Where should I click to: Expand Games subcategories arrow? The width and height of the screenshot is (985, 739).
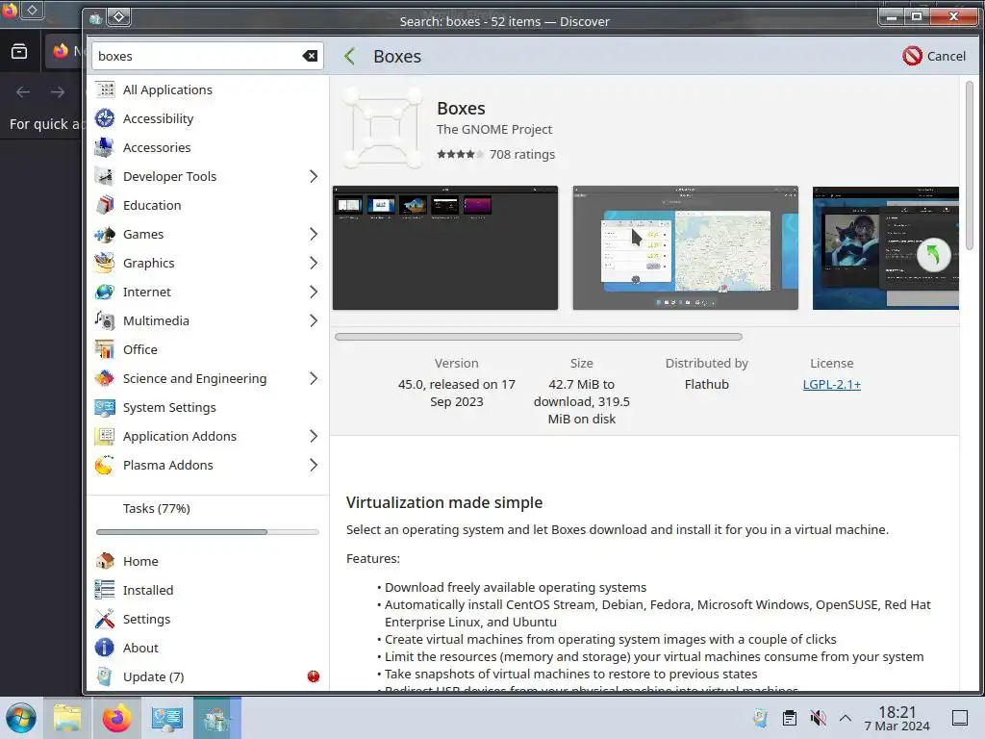tap(313, 235)
